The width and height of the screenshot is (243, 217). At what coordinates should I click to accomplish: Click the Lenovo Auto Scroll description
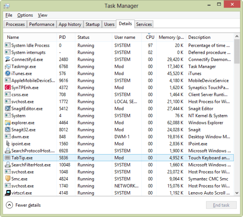pos(209,193)
